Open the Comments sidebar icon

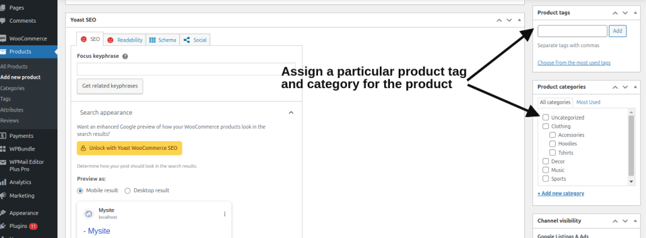click(3, 21)
